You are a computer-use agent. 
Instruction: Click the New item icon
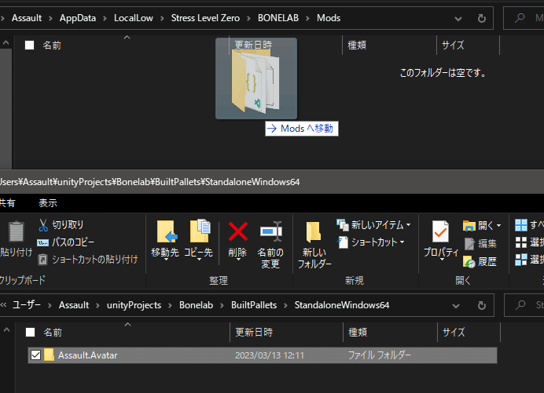coord(343,225)
